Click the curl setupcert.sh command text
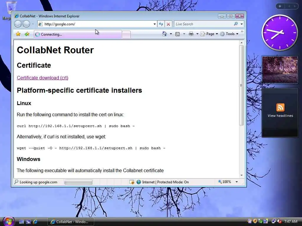Screen dimensions: 302x226 [x=76, y=126]
